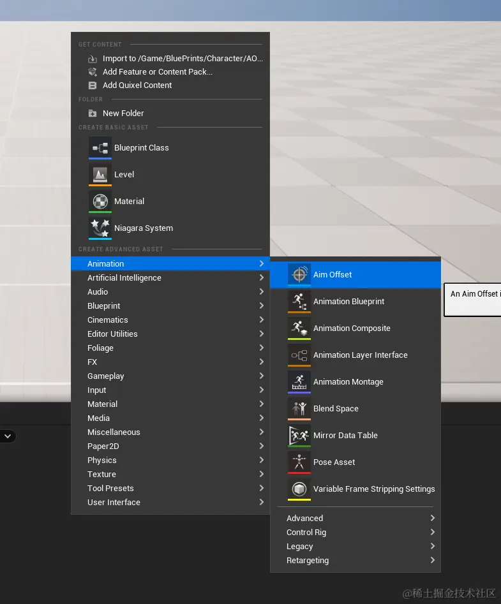
Task: Click the New Folder icon
Action: (93, 114)
